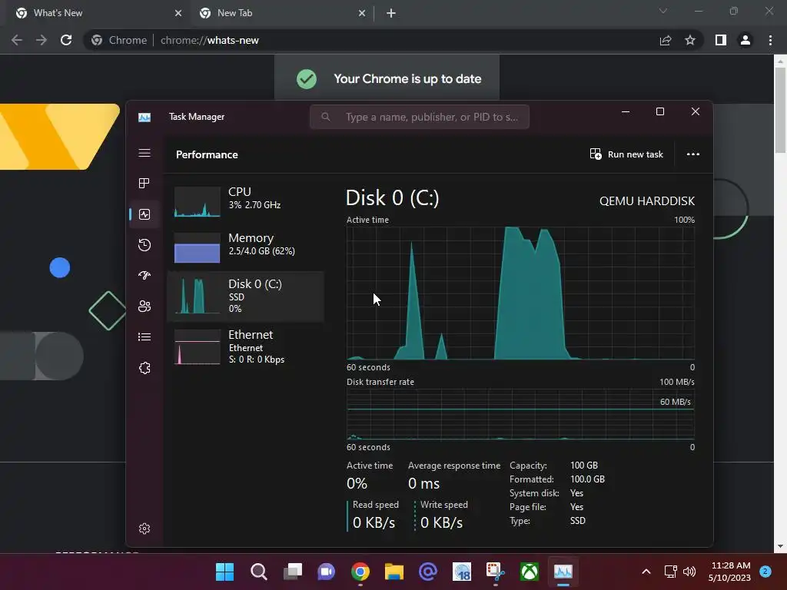The height and width of the screenshot is (590, 787).
Task: Open Startup apps page in Task Manager
Action: pyautogui.click(x=144, y=276)
